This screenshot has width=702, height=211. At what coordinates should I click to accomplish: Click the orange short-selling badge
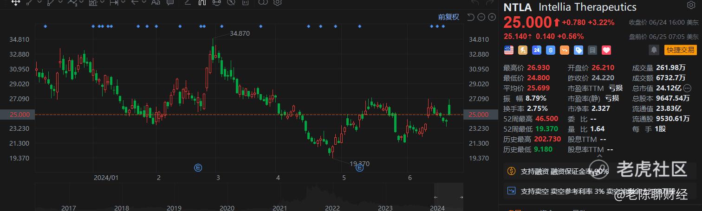[565, 50]
